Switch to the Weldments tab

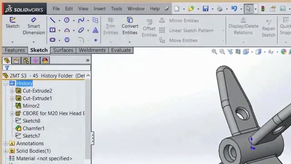click(x=92, y=50)
